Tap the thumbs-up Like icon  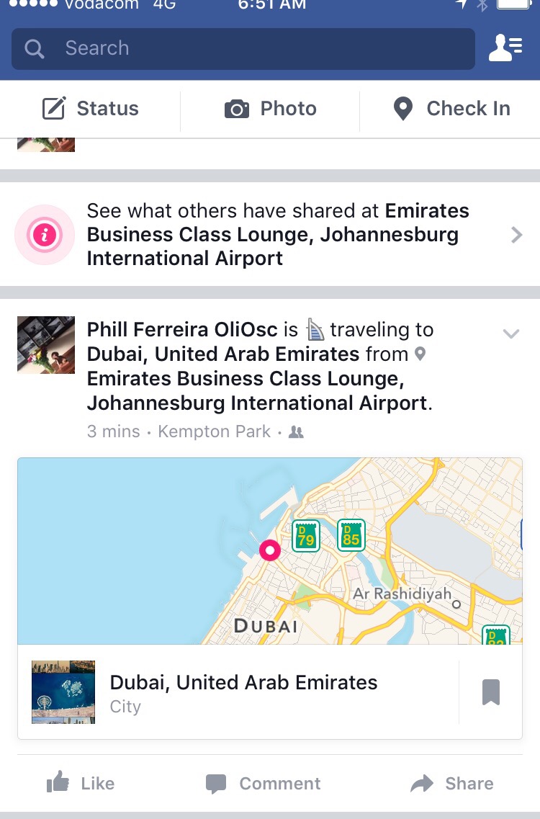pyautogui.click(x=58, y=783)
